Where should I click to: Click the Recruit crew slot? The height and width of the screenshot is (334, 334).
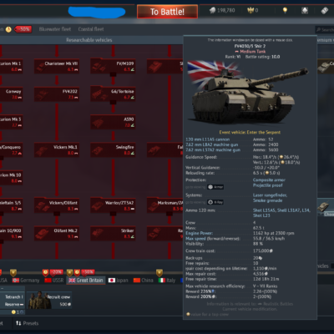(x=49, y=301)
